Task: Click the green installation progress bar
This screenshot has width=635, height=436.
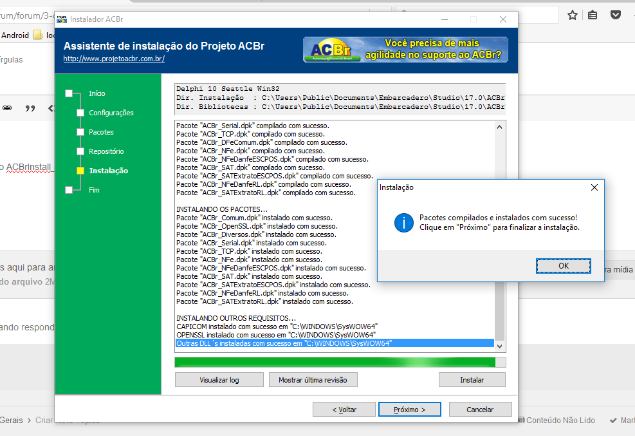Action: tap(340, 362)
